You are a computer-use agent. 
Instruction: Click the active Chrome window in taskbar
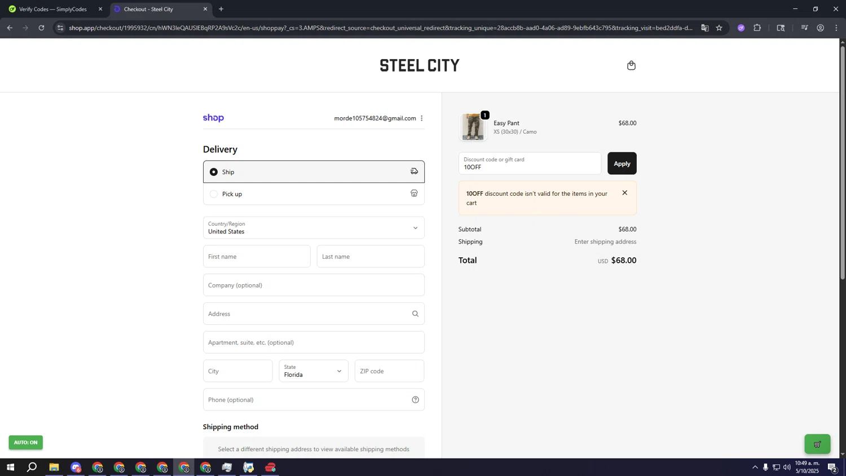pos(184,468)
